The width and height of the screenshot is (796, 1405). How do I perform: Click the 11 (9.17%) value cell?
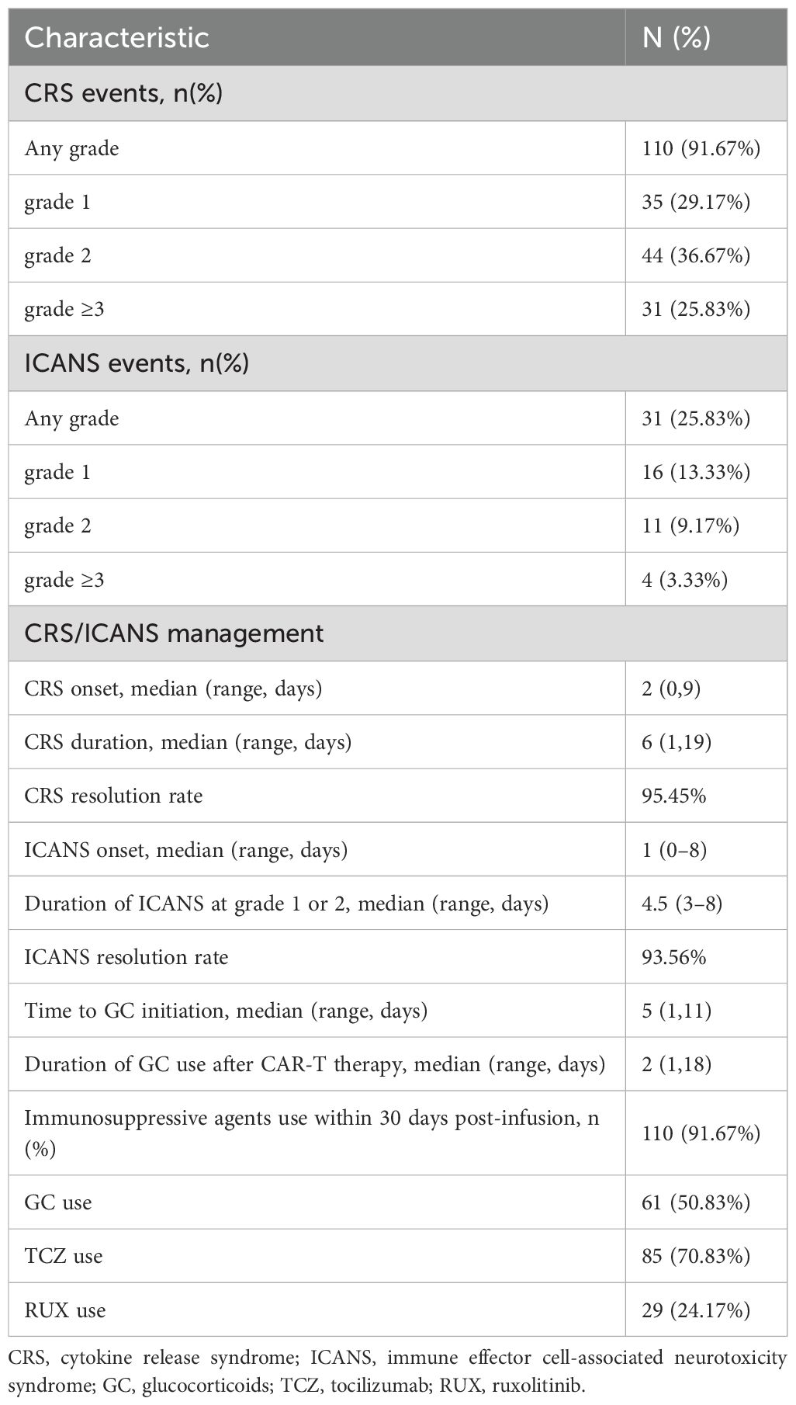coord(690,526)
